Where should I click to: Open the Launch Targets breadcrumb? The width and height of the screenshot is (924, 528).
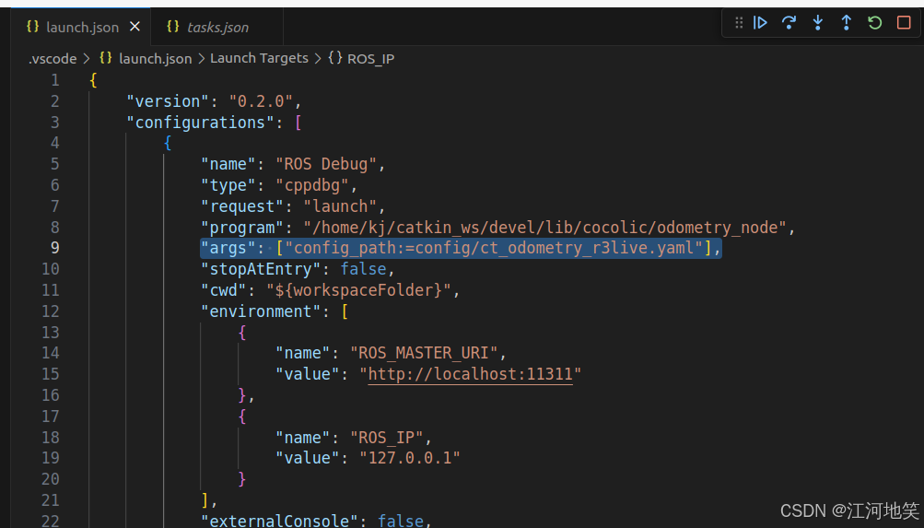pos(259,58)
